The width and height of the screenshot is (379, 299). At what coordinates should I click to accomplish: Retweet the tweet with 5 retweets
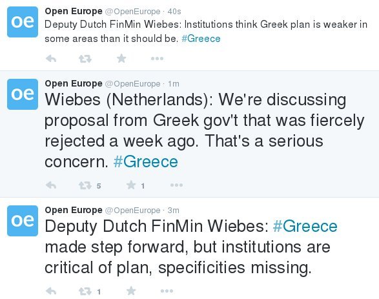click(85, 185)
